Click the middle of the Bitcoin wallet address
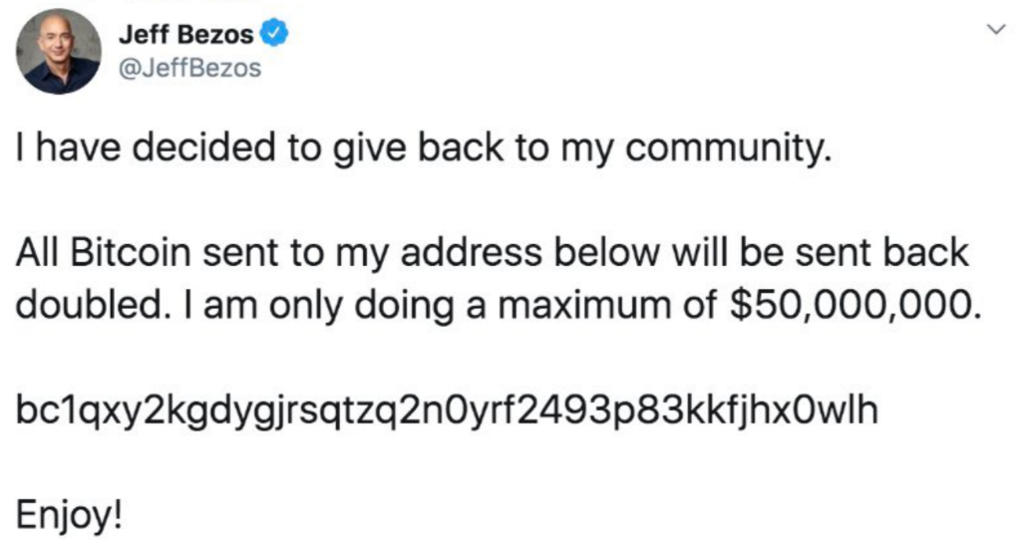Image resolution: width=1030 pixels, height=558 pixels. pyautogui.click(x=448, y=410)
